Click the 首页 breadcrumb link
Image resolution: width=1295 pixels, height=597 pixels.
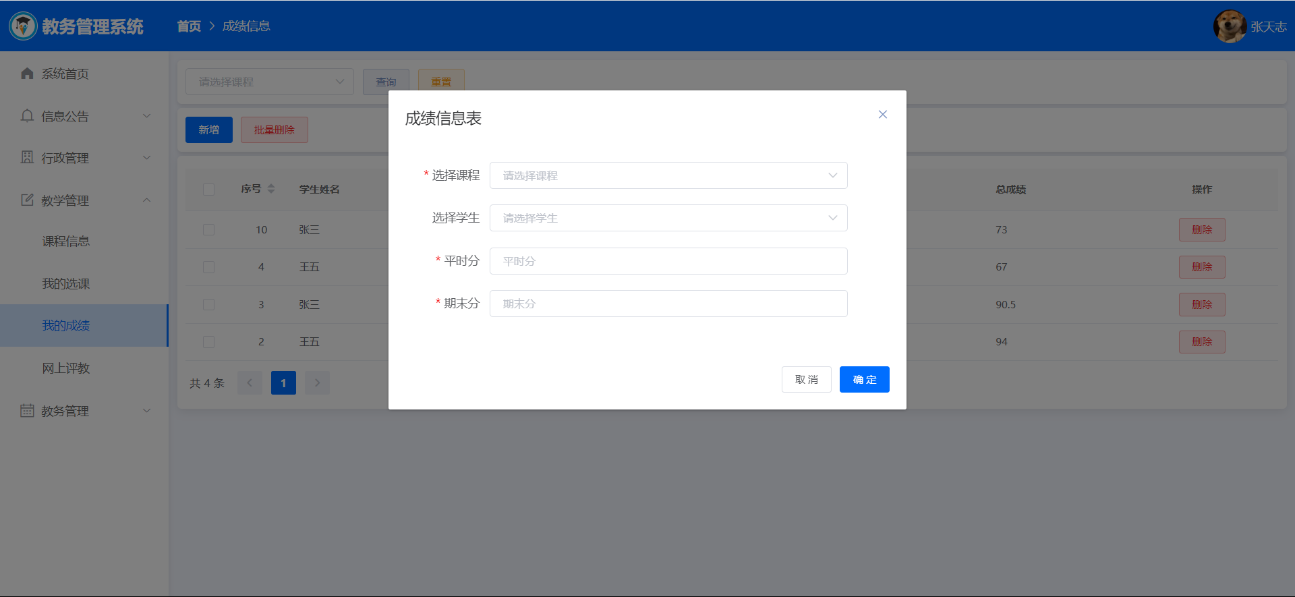point(189,26)
